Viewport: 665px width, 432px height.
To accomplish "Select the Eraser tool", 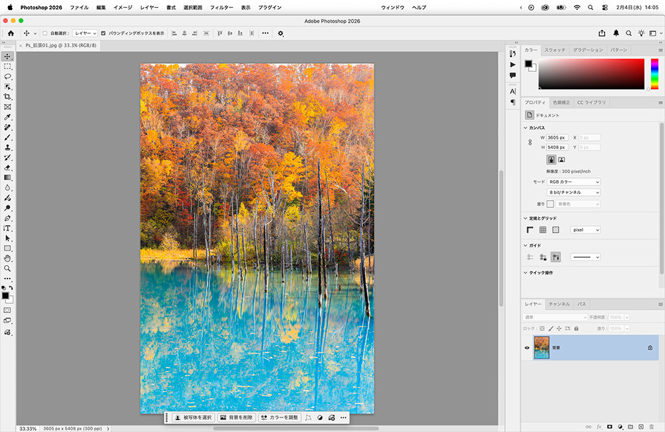I will click(8, 167).
